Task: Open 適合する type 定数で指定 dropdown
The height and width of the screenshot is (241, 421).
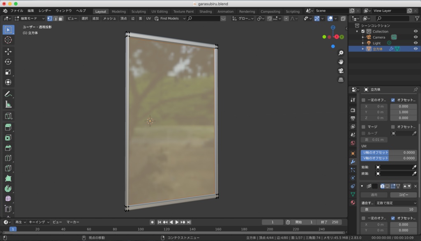Action: [x=396, y=203]
